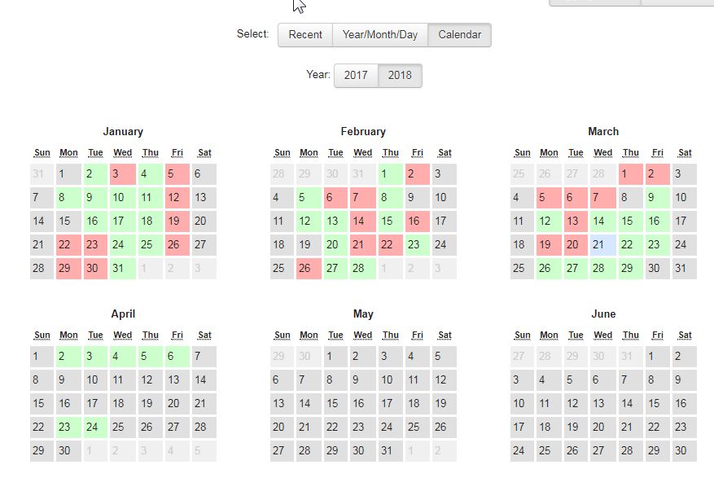Open February 14 in the calendar
The height and width of the screenshot is (478, 714).
(x=363, y=221)
